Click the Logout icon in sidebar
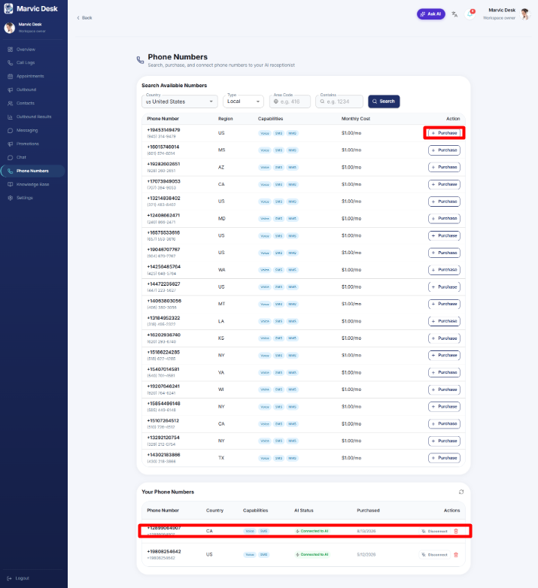 click(x=9, y=578)
